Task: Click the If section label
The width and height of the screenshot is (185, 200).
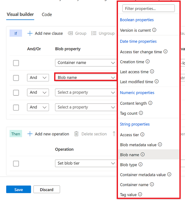Action: coord(16,33)
